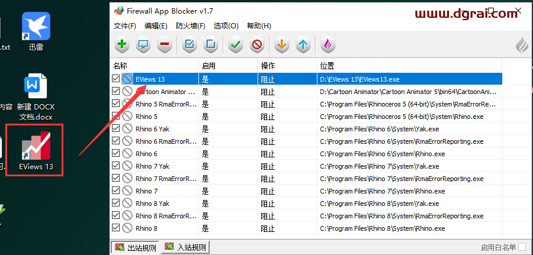The height and width of the screenshot is (255, 533).
Task: Sort by the 位置 column header
Action: tap(410, 66)
